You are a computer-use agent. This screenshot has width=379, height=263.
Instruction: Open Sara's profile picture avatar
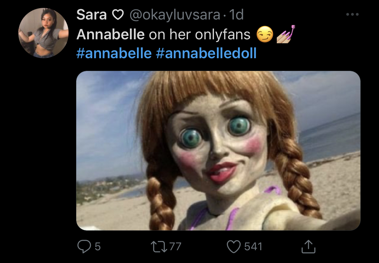pyautogui.click(x=43, y=33)
